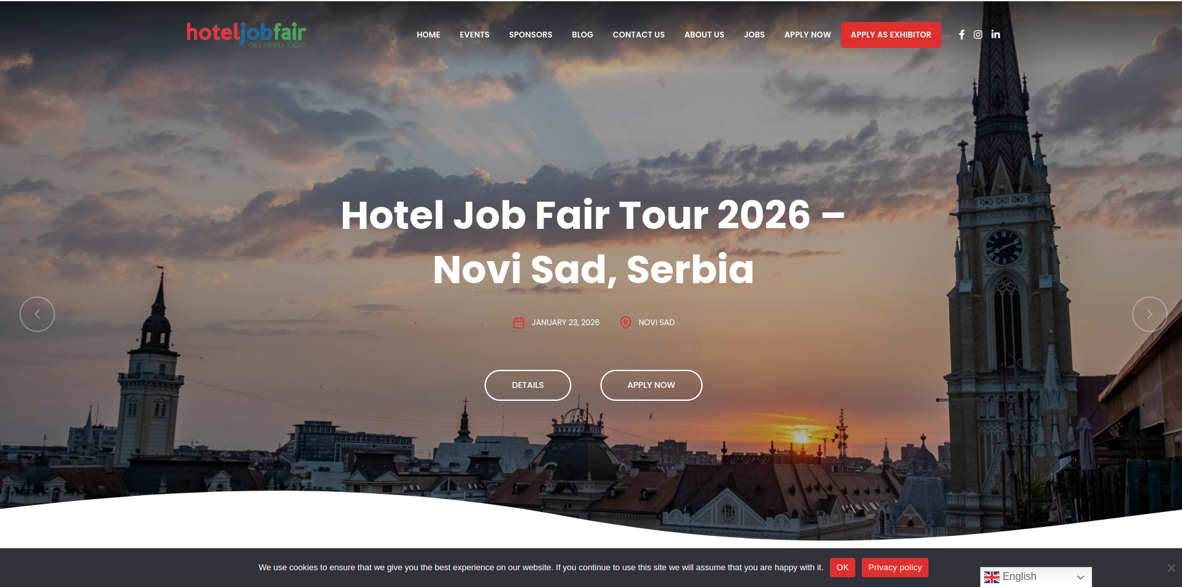Open the Jobs menu item

pos(754,35)
